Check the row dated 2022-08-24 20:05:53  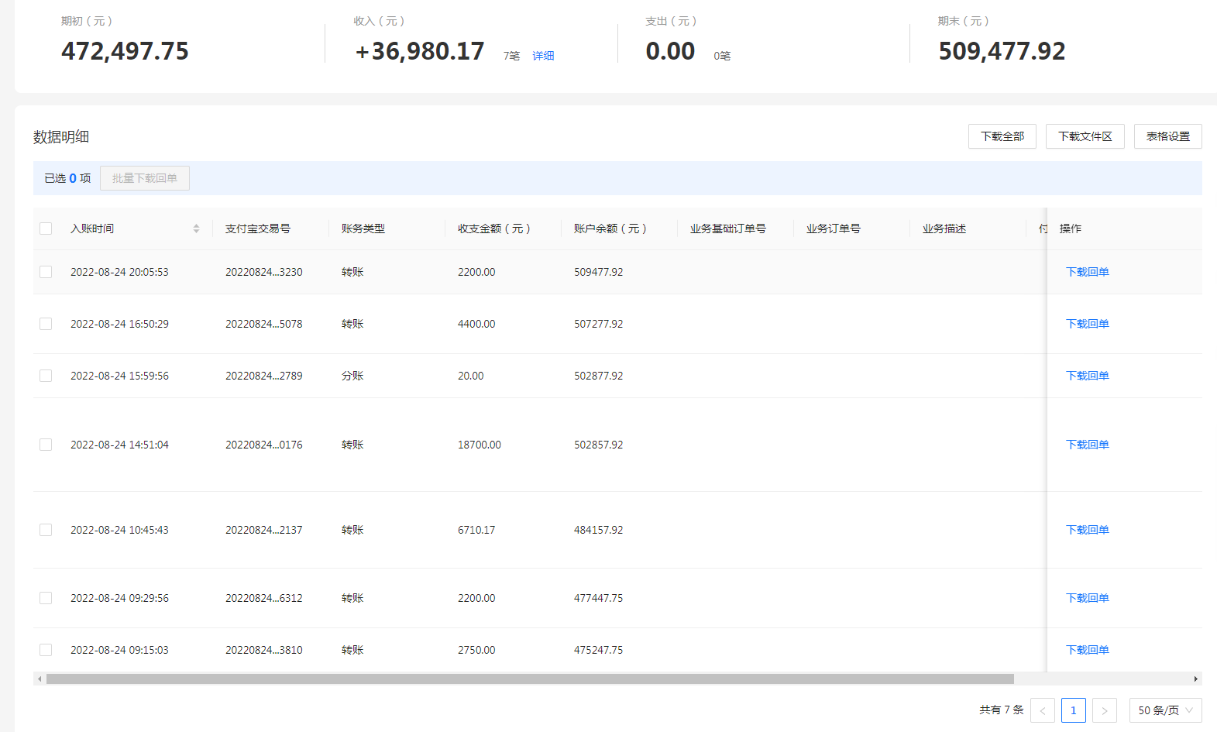[x=46, y=272]
